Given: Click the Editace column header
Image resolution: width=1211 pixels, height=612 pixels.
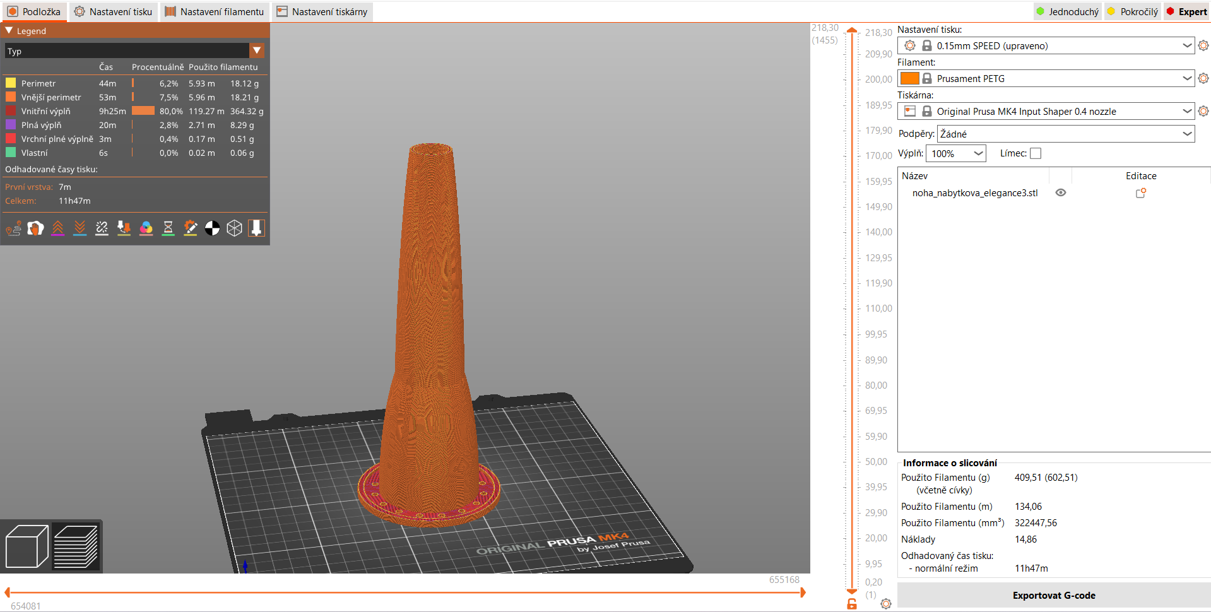Looking at the screenshot, I should [1141, 176].
